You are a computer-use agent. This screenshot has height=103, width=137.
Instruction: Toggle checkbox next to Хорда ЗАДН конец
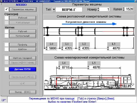point(7,63)
